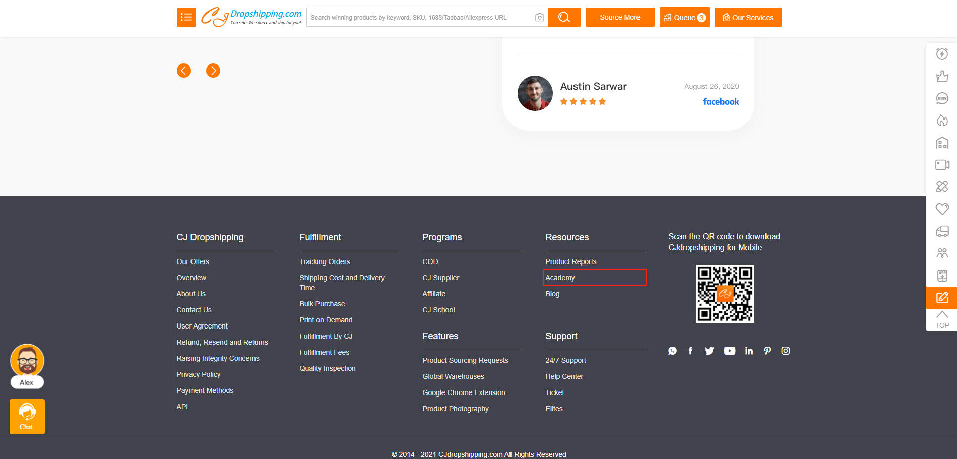Go to next review with right arrow

(x=213, y=71)
